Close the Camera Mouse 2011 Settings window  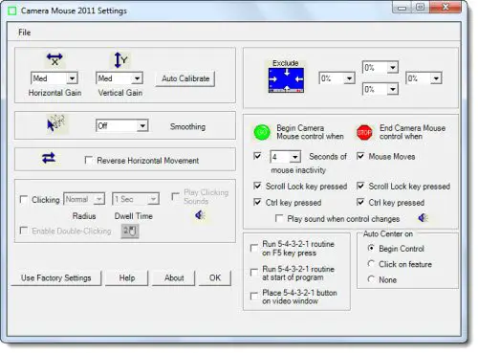tap(445, 8)
